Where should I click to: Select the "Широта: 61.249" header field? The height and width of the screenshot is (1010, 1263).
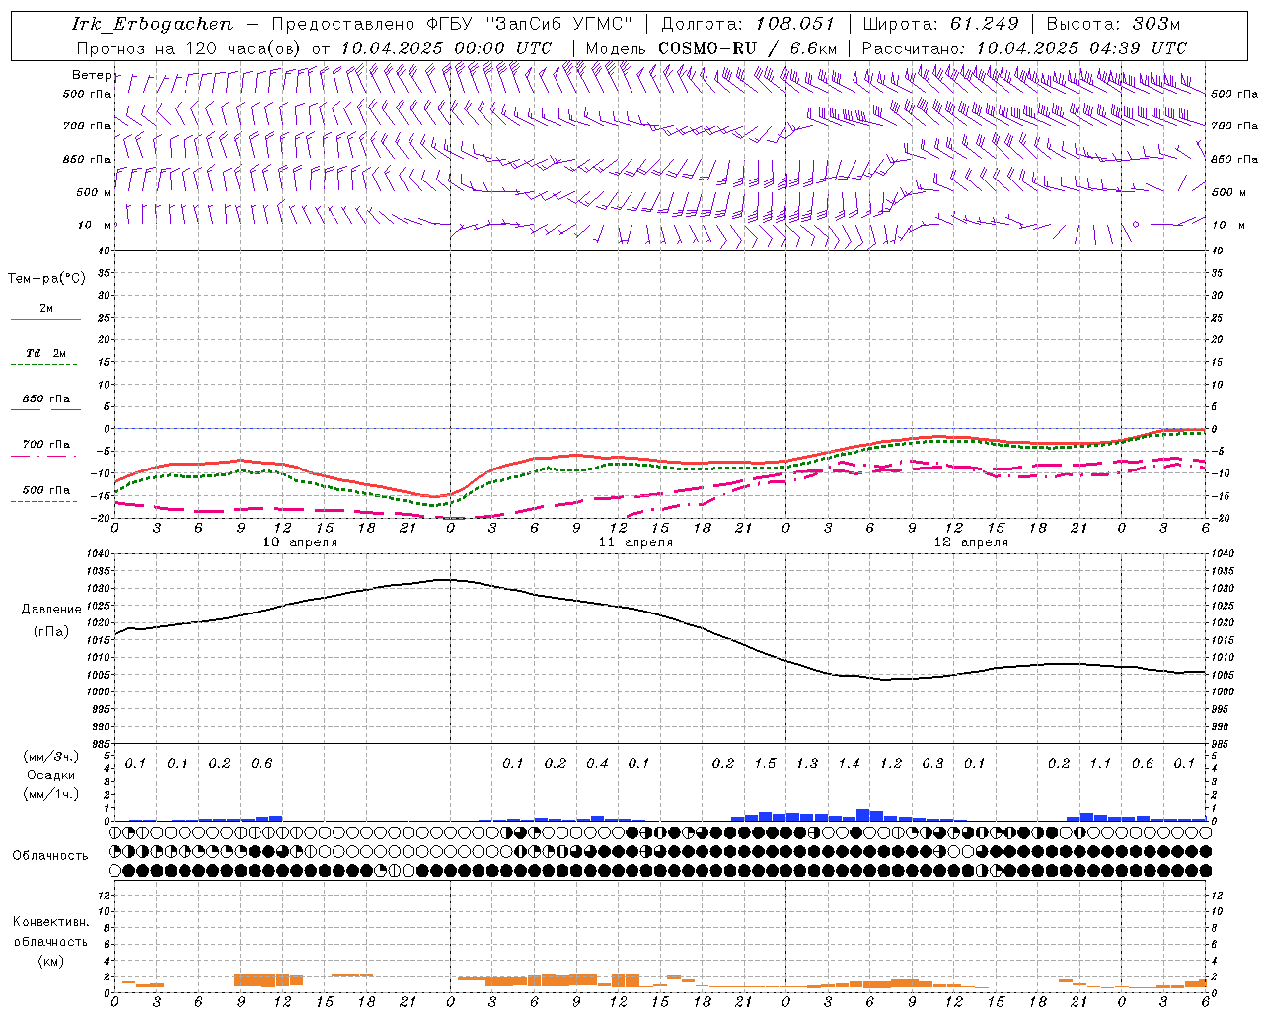click(x=940, y=24)
